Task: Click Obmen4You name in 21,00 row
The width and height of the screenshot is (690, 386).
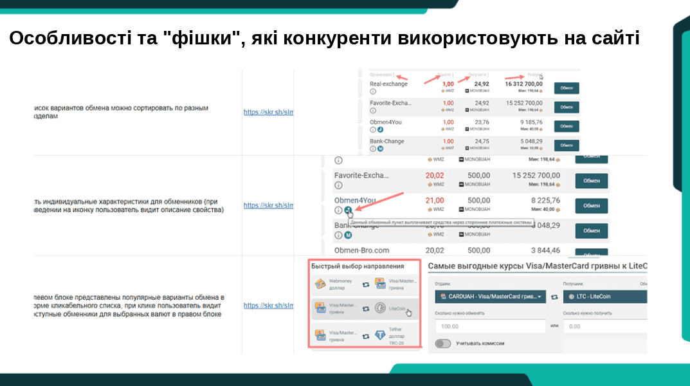Action: click(x=355, y=201)
